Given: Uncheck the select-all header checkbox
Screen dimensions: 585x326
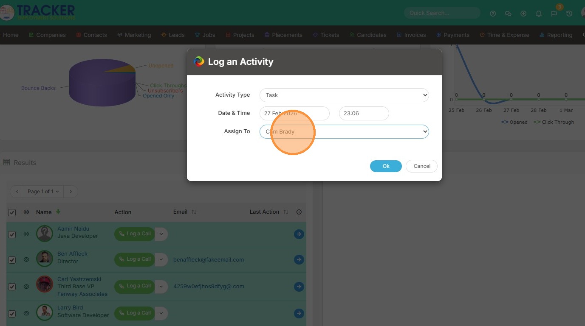Looking at the screenshot, I should pyautogui.click(x=12, y=212).
